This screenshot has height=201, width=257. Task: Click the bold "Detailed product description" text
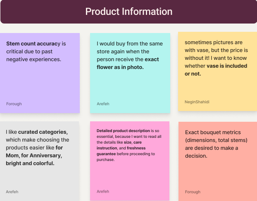click(123, 131)
